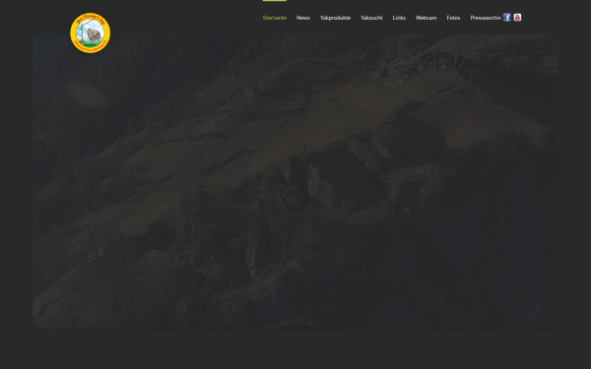Click the circular loading spinner on the image
Viewport: 591px width, 369px height.
(x=295, y=198)
